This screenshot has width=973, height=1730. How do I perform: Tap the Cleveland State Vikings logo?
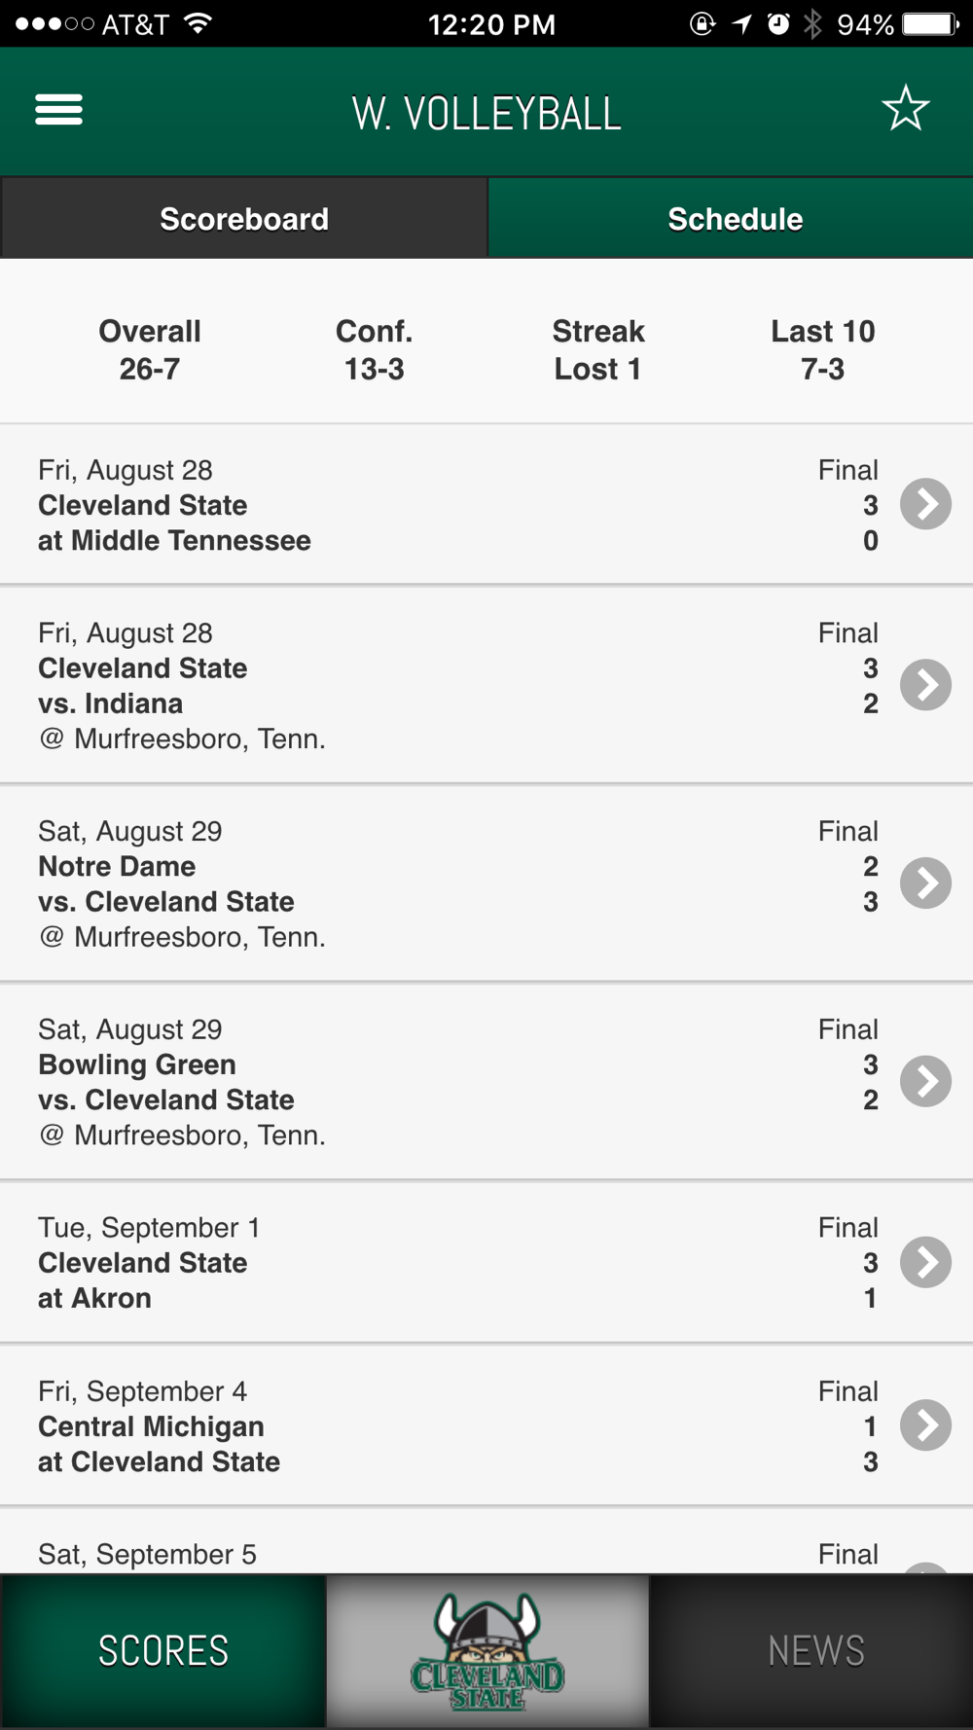click(487, 1651)
